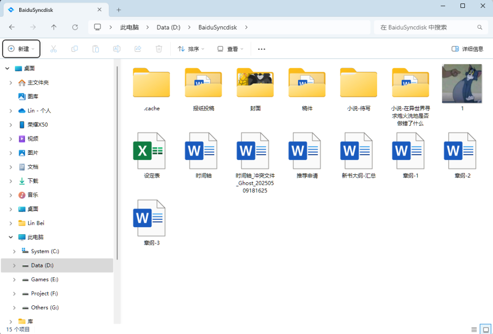
Task: Click the Cut scissors icon in toolbar
Action: point(54,49)
